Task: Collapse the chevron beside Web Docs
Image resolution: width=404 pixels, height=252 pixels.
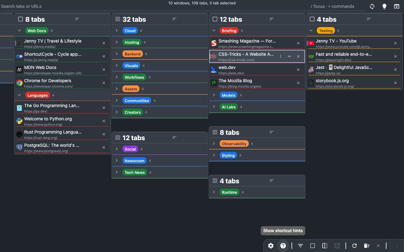Action: [x=20, y=31]
